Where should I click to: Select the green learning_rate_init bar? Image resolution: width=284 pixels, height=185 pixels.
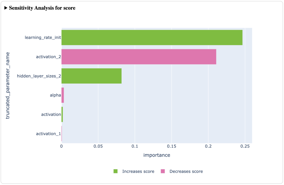[x=152, y=37]
